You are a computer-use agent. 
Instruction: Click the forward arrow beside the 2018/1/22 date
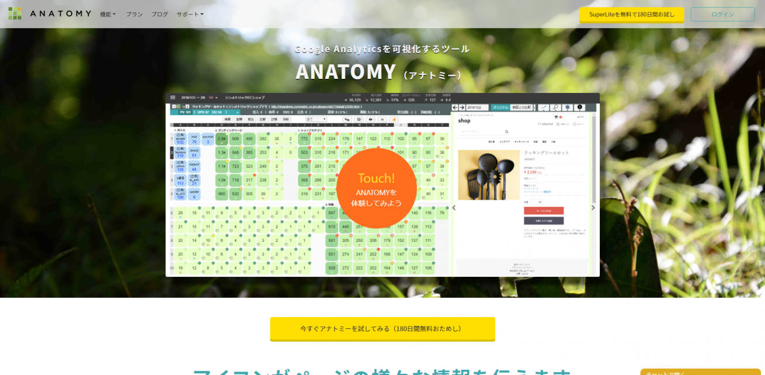(462, 107)
